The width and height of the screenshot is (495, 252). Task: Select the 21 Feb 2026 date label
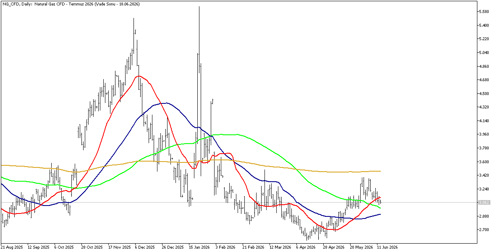[253, 247]
